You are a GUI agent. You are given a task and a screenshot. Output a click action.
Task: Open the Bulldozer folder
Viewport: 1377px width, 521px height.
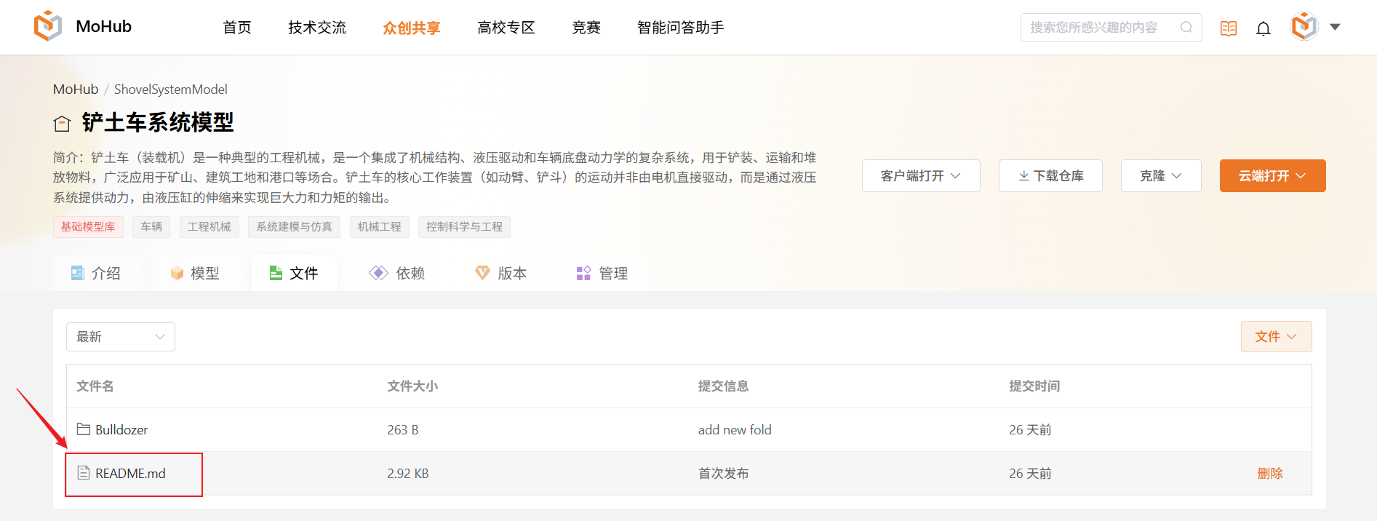pyautogui.click(x=121, y=430)
